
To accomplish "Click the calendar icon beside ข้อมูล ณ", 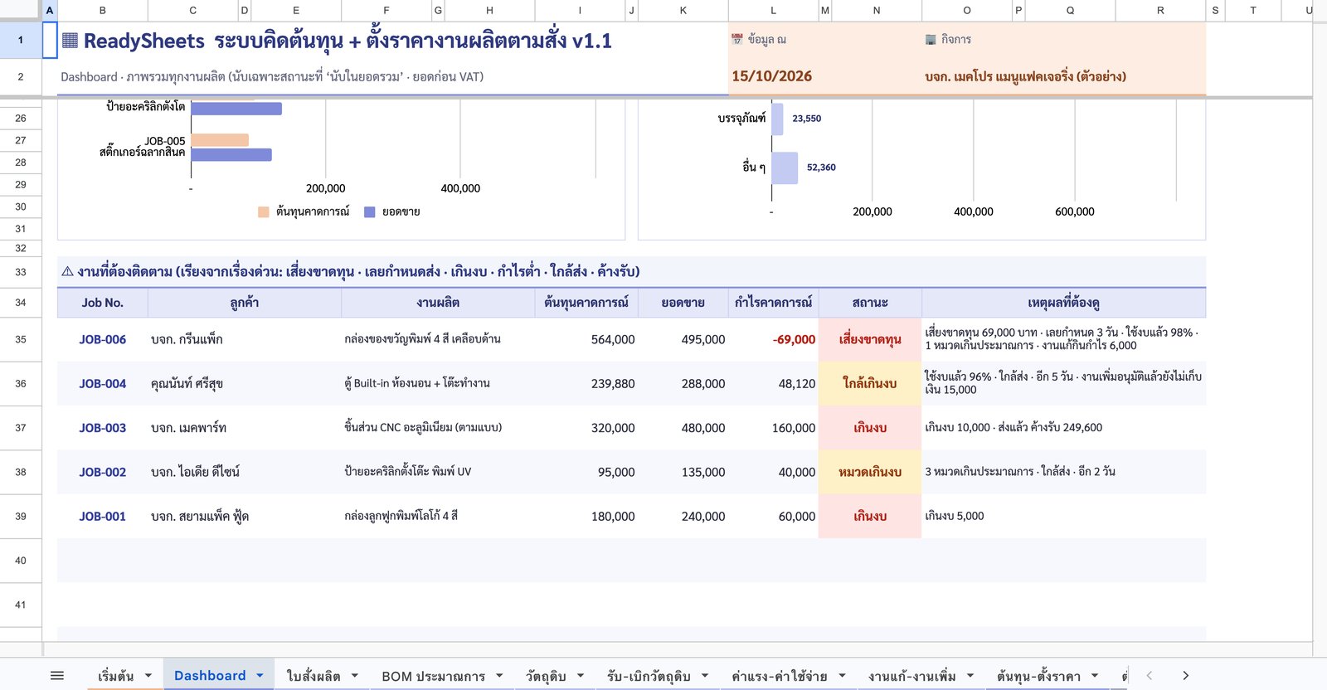I will (x=737, y=39).
